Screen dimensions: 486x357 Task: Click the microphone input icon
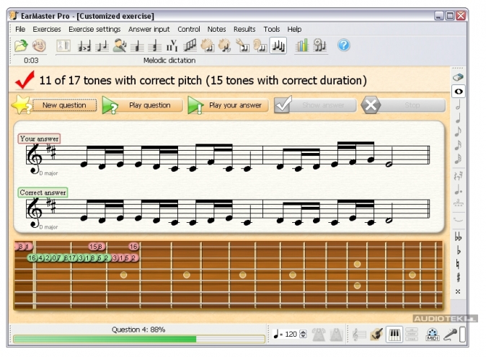click(x=450, y=335)
